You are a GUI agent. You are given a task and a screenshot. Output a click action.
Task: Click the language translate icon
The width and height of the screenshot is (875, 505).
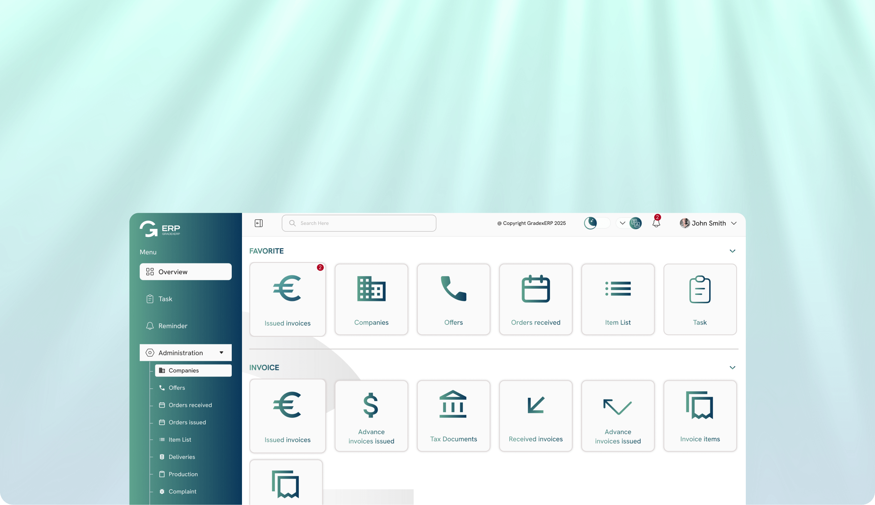coord(636,223)
